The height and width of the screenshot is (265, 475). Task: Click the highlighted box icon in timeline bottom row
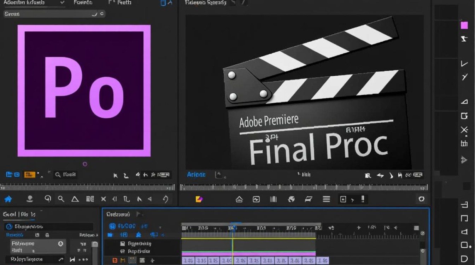[132, 260]
